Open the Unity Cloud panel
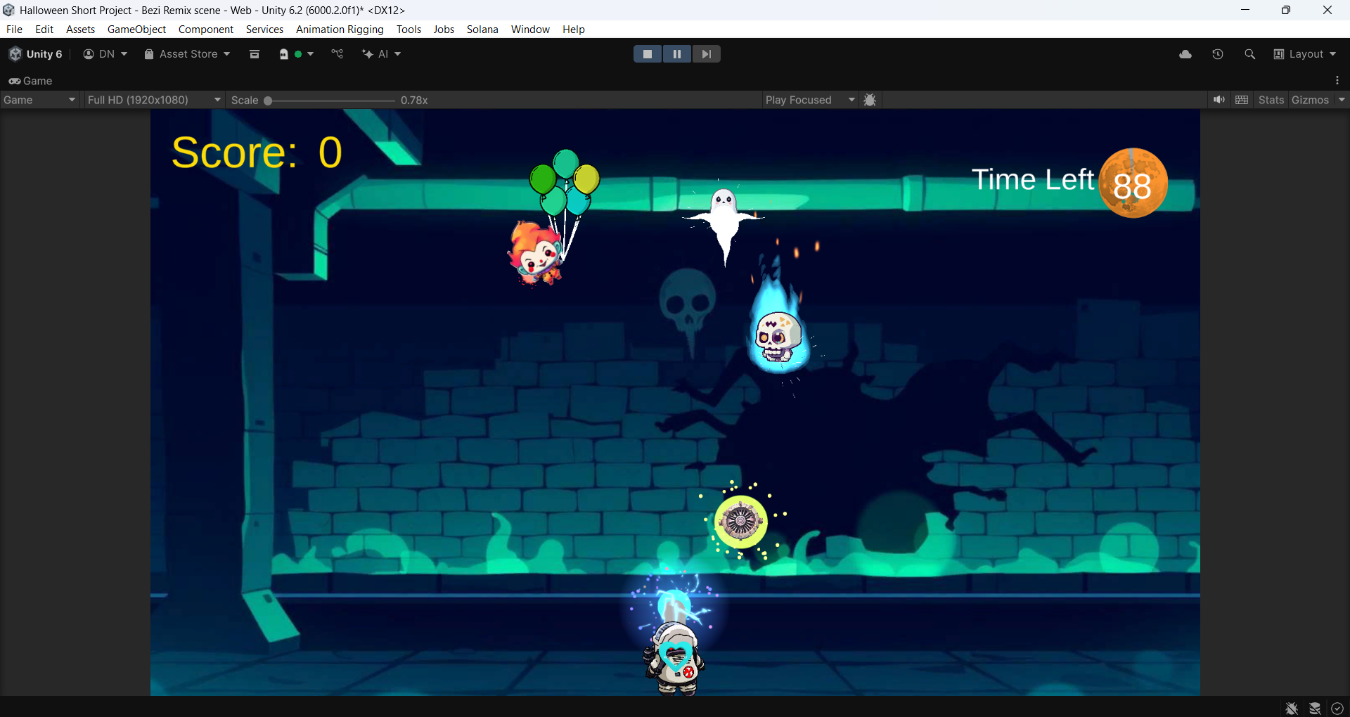The height and width of the screenshot is (717, 1350). 1185,53
